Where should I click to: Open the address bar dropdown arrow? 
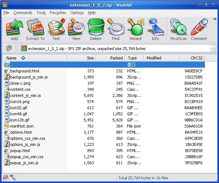[213, 49]
